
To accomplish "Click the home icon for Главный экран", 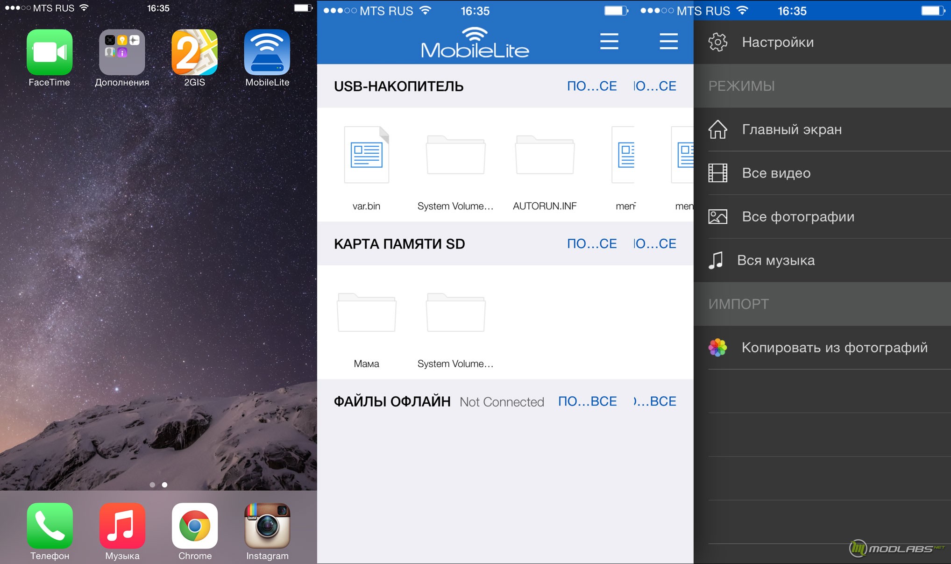I will pos(718,129).
